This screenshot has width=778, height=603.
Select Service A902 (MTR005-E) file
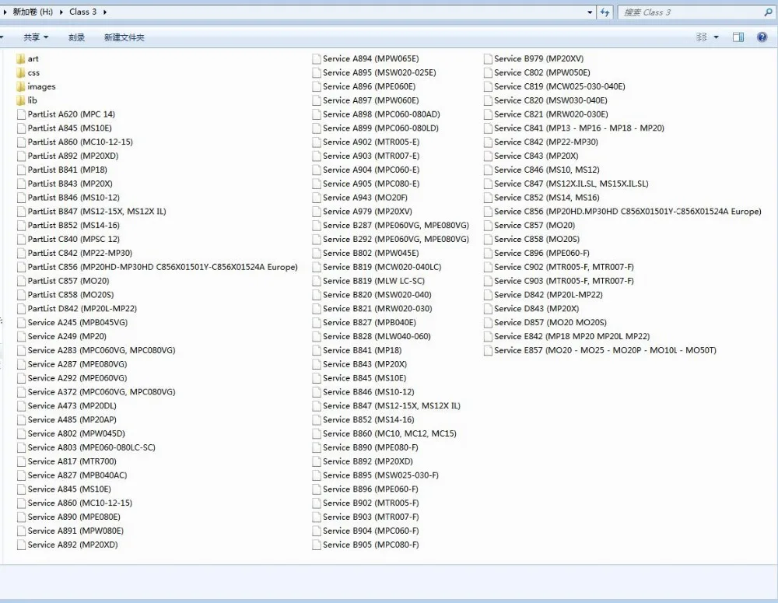[x=371, y=142]
